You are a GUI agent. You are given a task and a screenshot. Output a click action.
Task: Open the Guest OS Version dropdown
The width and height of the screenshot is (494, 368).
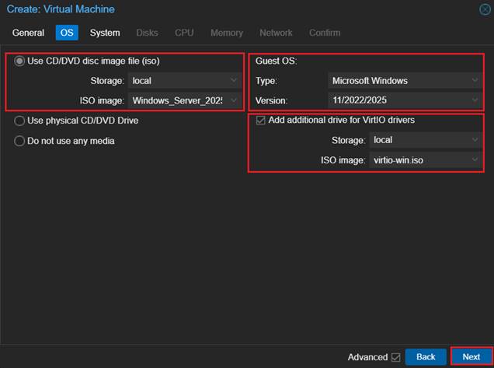click(x=475, y=100)
